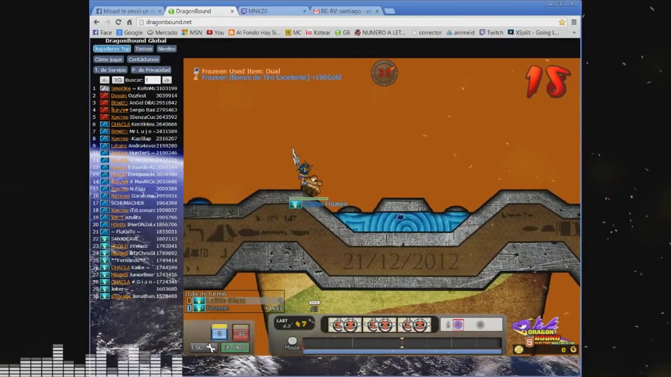Open the Torneo section
The image size is (671, 377).
(x=144, y=49)
